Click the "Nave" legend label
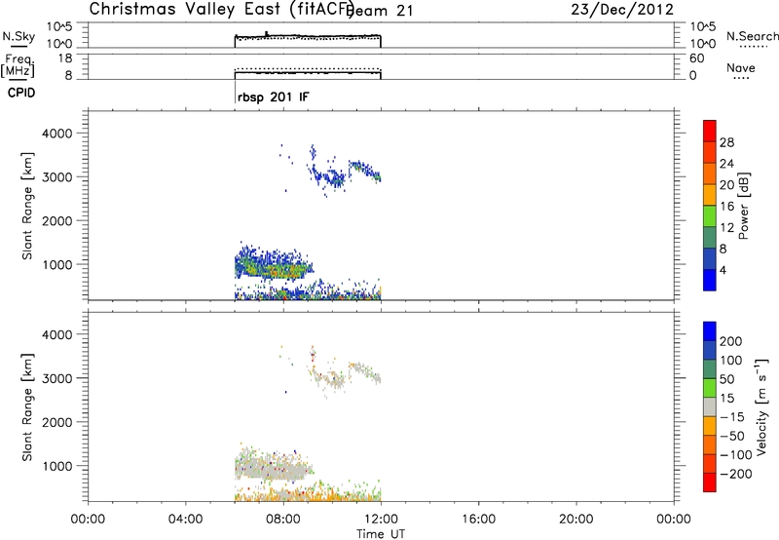 coord(741,68)
